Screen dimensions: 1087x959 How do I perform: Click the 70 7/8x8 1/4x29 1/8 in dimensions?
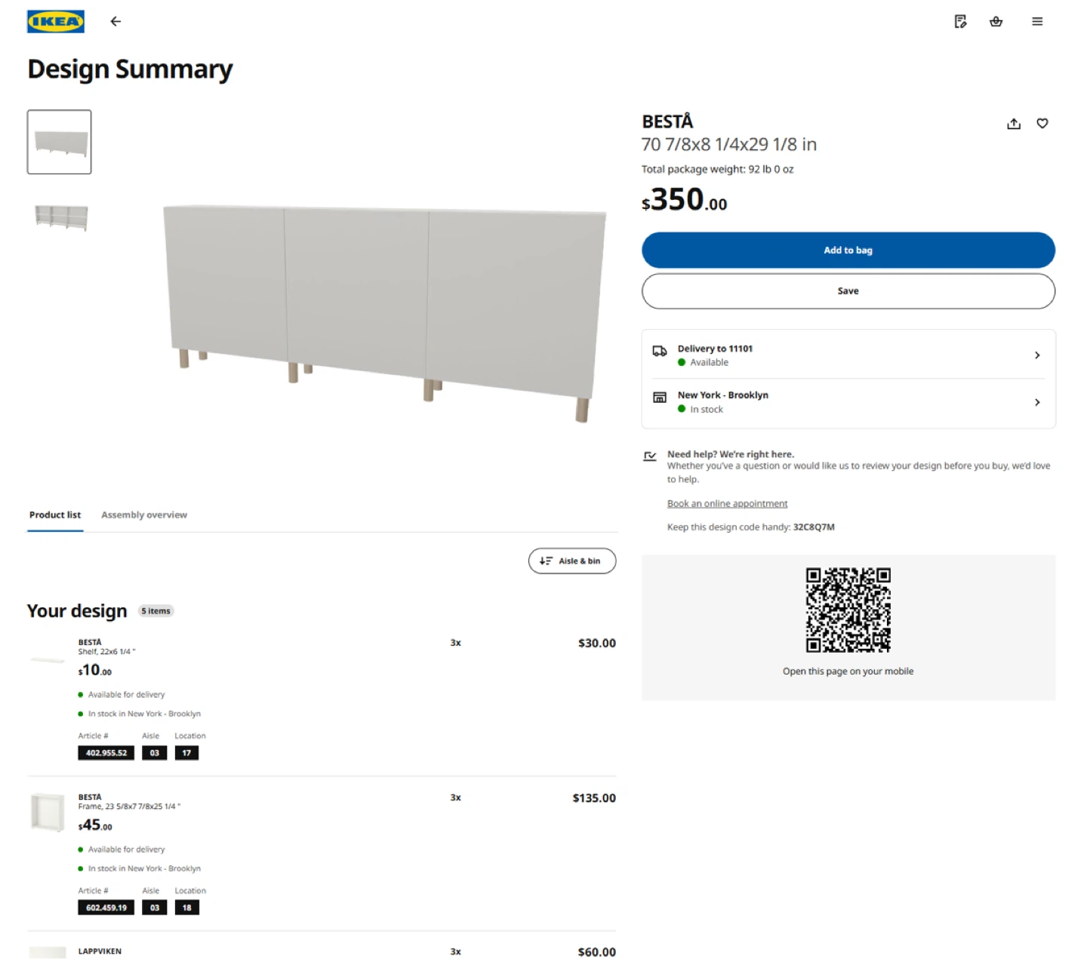pyautogui.click(x=729, y=145)
